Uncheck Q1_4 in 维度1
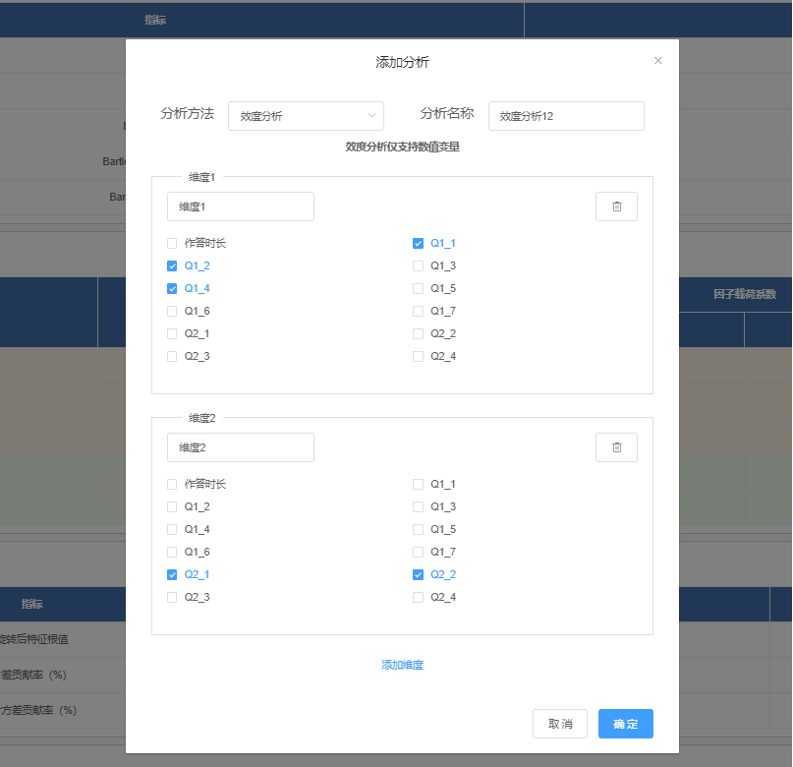This screenshot has height=767, width=793. [172, 288]
